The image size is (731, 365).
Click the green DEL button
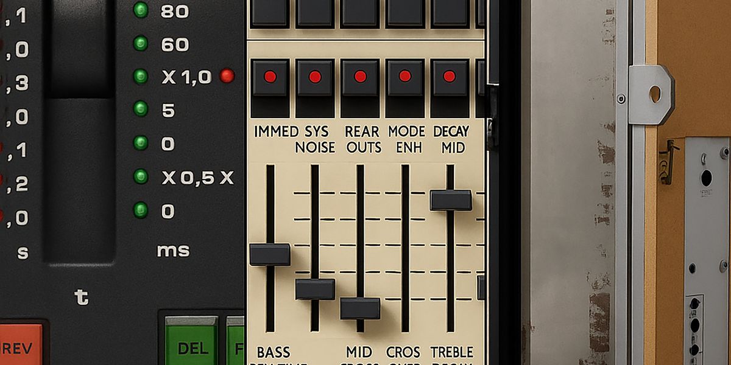point(191,341)
